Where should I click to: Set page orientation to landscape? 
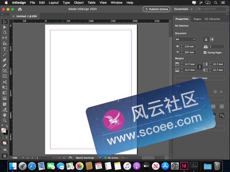coord(212,39)
